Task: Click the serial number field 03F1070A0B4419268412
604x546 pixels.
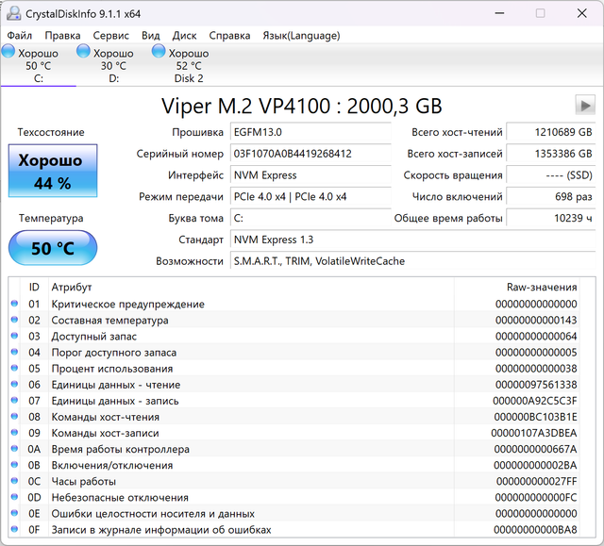Action: 310,154
